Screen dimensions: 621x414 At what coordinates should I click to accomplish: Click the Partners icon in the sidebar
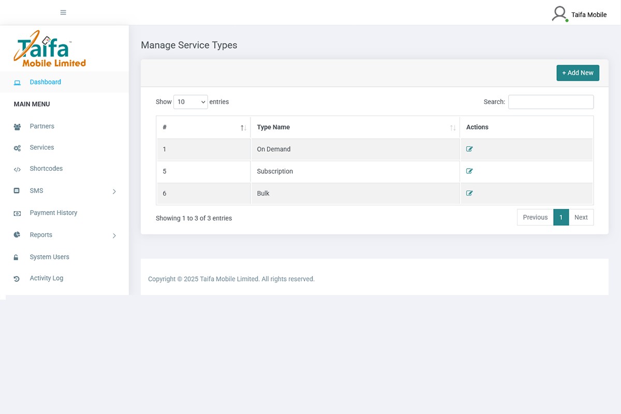17,126
